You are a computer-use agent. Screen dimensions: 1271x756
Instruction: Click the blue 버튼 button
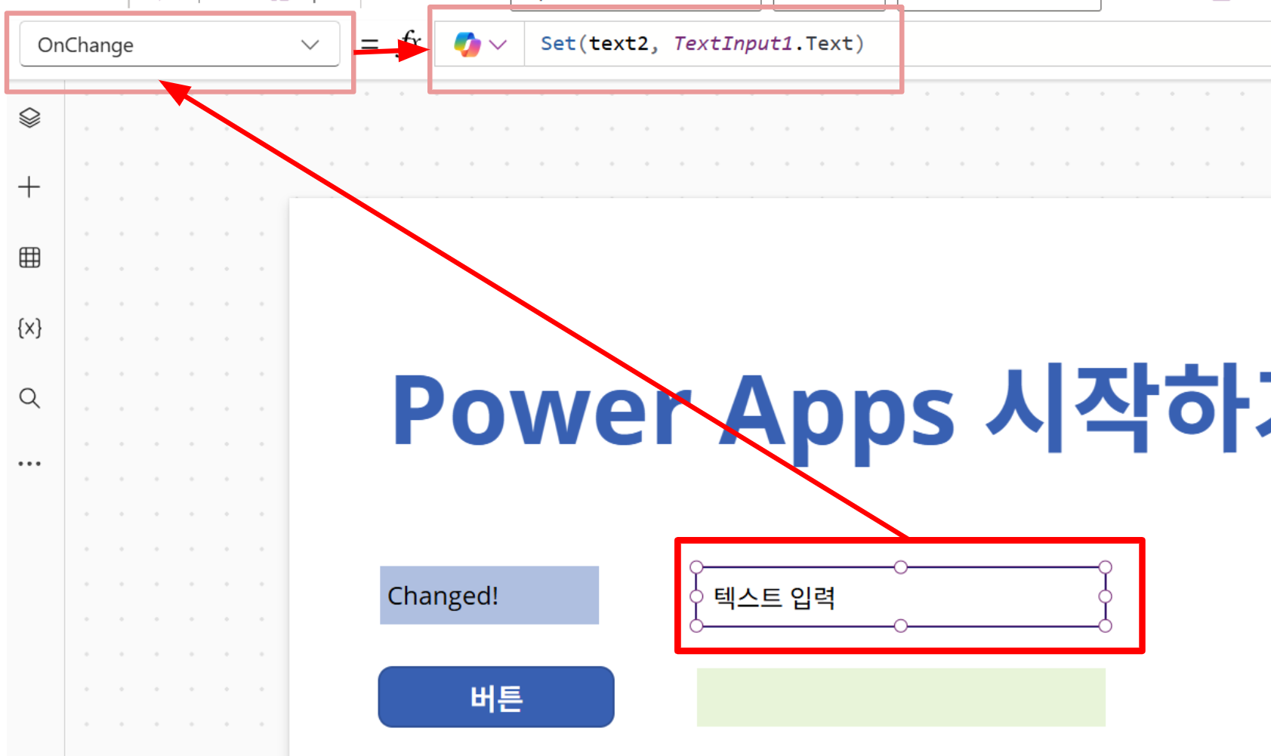point(496,697)
